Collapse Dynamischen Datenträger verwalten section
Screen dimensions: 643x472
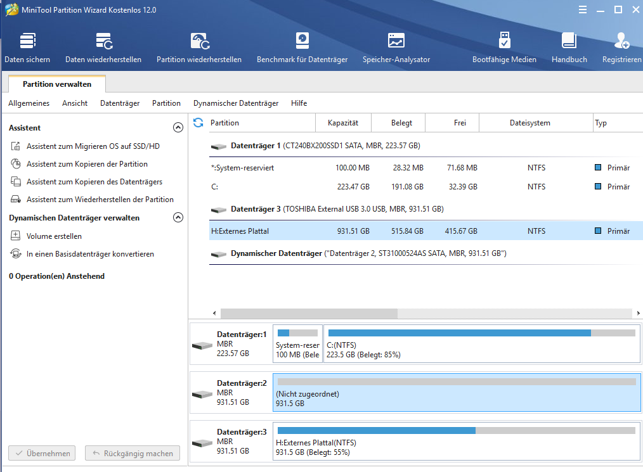click(178, 217)
